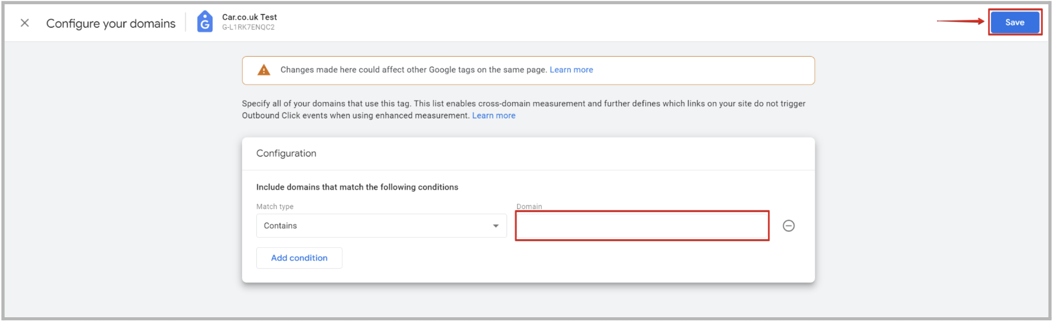This screenshot has height=323, width=1054.
Task: Click the orange warning triangle icon
Action: [264, 70]
